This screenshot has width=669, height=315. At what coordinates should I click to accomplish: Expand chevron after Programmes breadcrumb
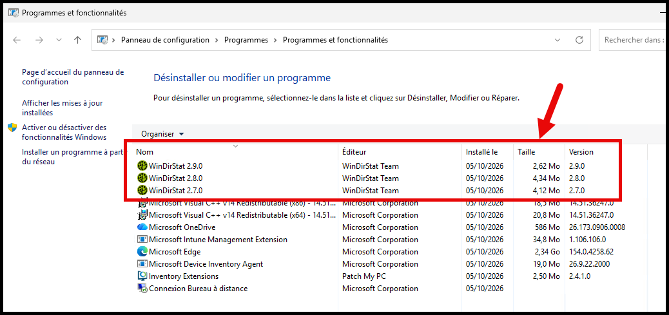[x=275, y=40]
